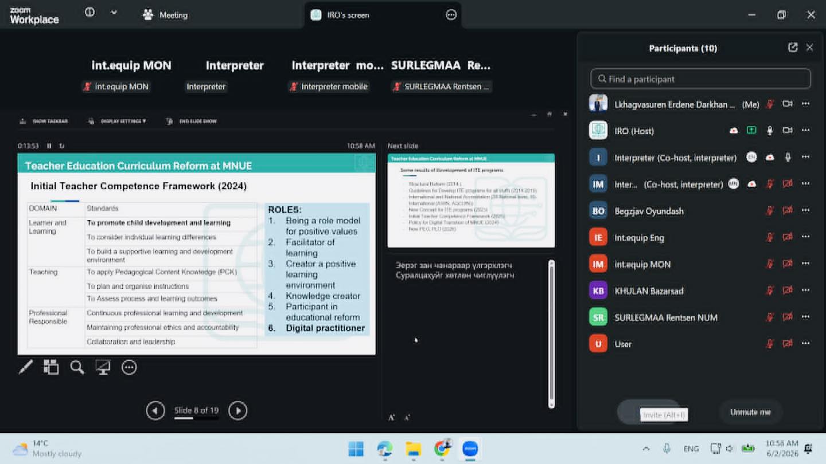Advance to the next slide arrow

point(237,410)
